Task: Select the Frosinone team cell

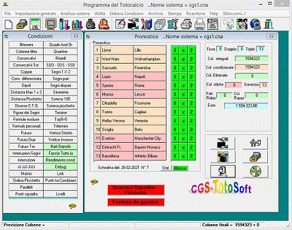Action: (x=150, y=103)
